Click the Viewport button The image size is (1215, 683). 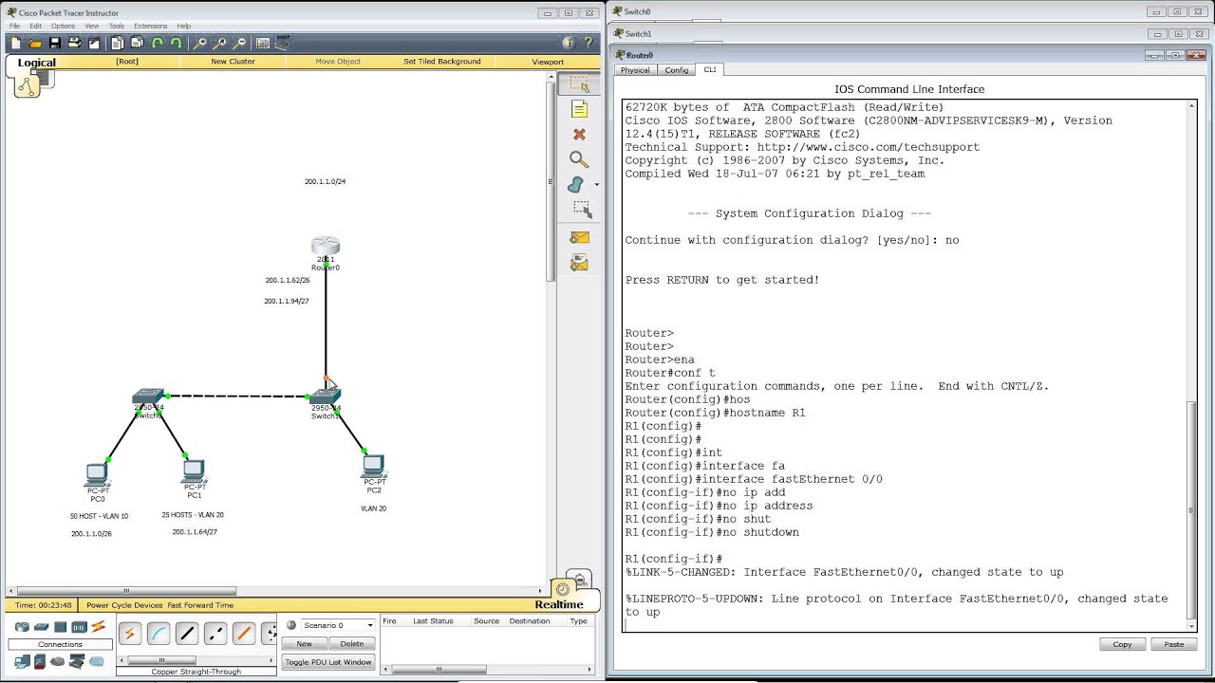(x=548, y=61)
